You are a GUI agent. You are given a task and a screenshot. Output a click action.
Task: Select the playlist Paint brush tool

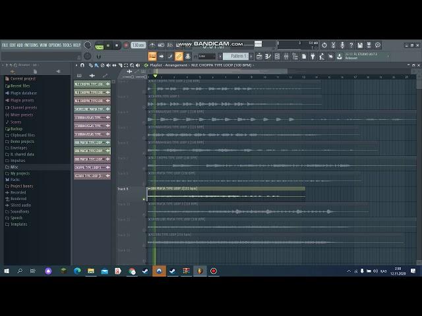click(x=96, y=65)
